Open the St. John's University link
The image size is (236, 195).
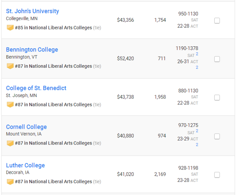pyautogui.click(x=32, y=11)
